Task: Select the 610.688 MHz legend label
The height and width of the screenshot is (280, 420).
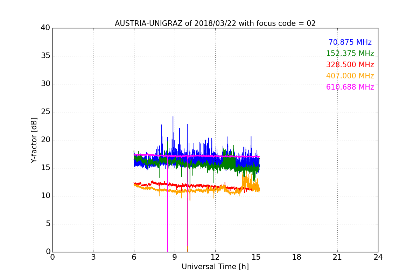Action: click(x=350, y=87)
